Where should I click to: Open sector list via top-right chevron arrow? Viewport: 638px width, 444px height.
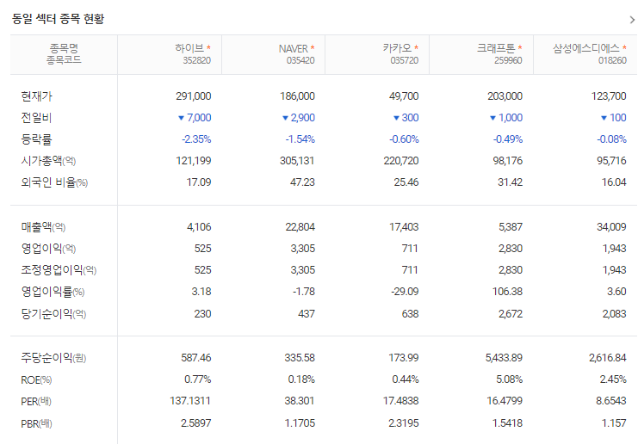632,20
